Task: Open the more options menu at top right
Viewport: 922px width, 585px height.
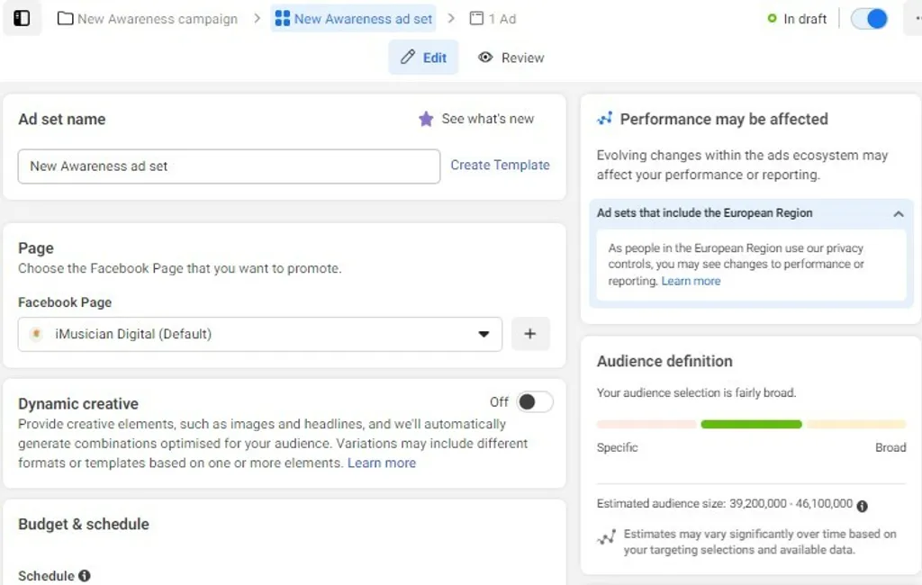Action: 914,18
